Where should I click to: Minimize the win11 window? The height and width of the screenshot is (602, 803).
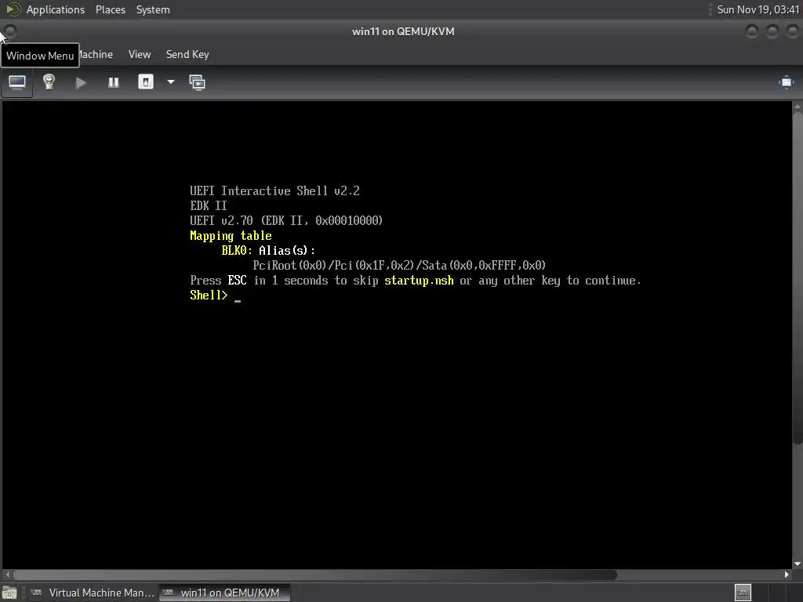click(752, 31)
